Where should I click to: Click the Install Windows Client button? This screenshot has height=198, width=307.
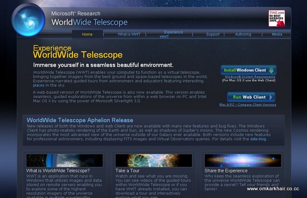click(248, 70)
